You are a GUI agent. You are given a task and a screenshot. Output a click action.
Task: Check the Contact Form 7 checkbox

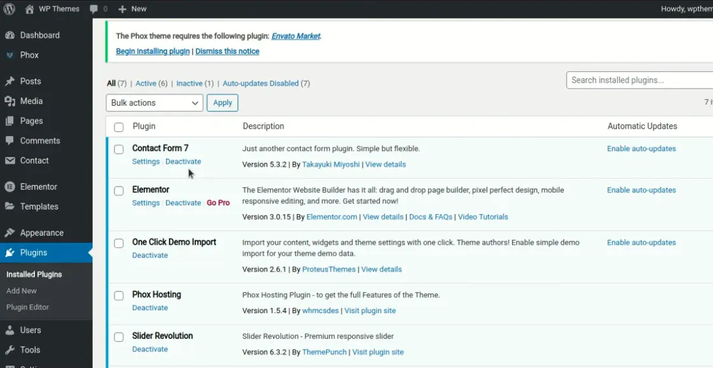tap(119, 150)
